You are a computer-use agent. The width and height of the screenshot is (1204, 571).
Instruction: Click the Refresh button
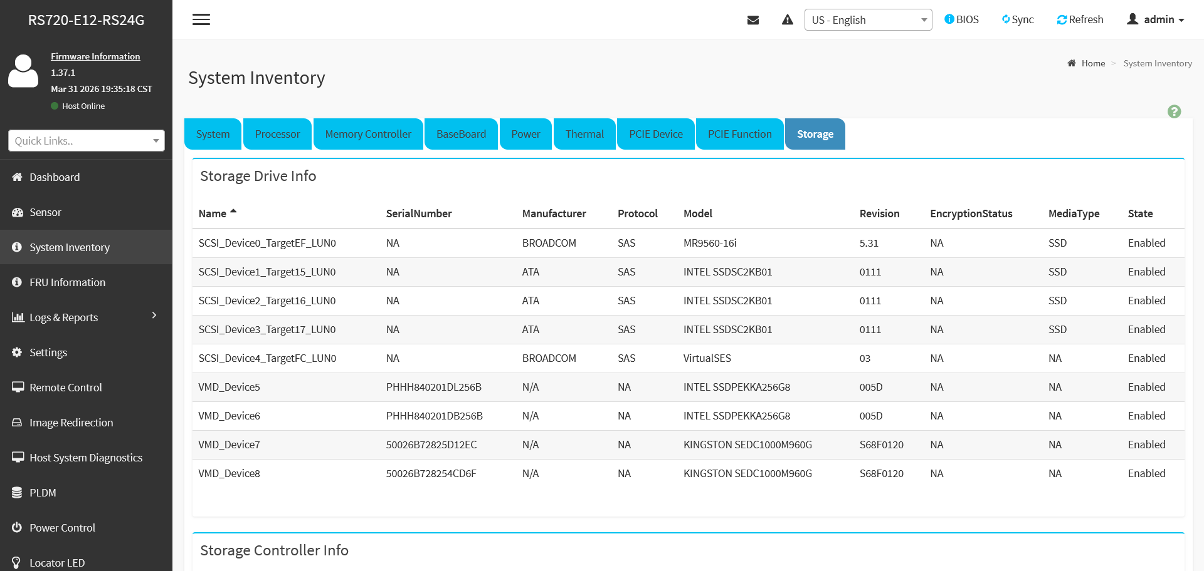pos(1080,19)
